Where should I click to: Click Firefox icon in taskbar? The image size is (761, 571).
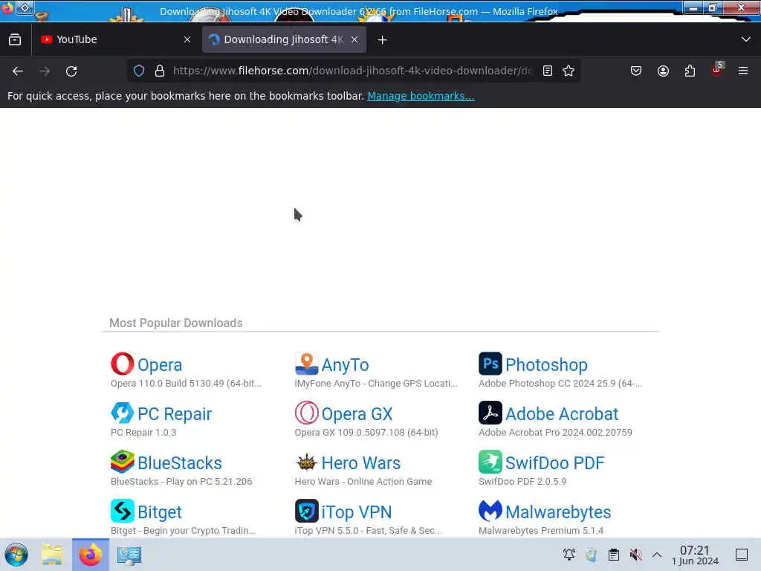coord(90,555)
